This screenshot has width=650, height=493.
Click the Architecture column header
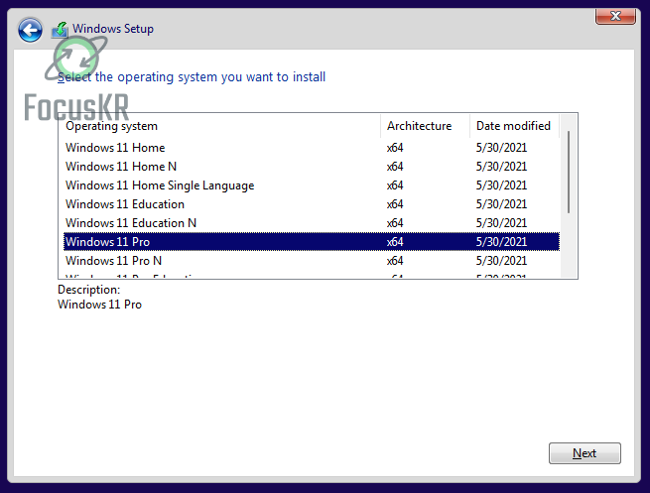point(425,126)
